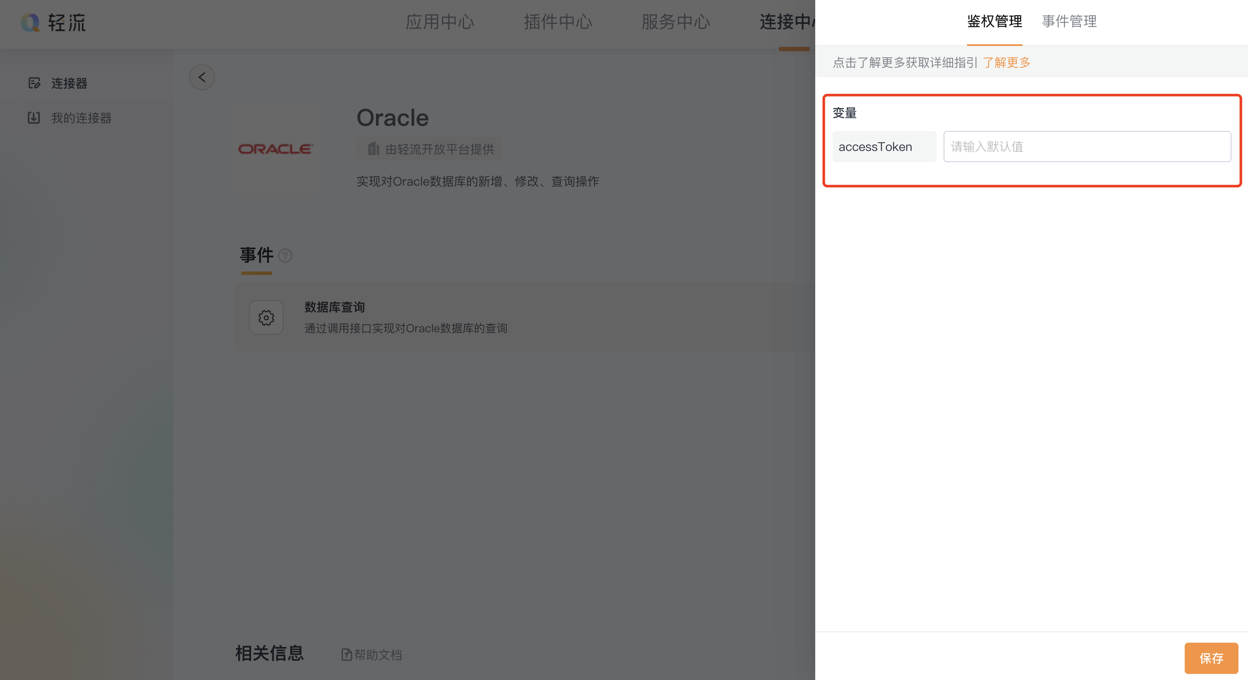Click the 事件 section tab
The height and width of the screenshot is (680, 1248).
pyautogui.click(x=257, y=255)
